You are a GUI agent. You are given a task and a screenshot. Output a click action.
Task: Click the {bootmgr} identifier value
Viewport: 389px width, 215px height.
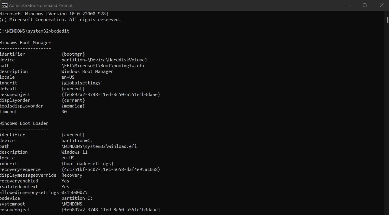pos(73,54)
